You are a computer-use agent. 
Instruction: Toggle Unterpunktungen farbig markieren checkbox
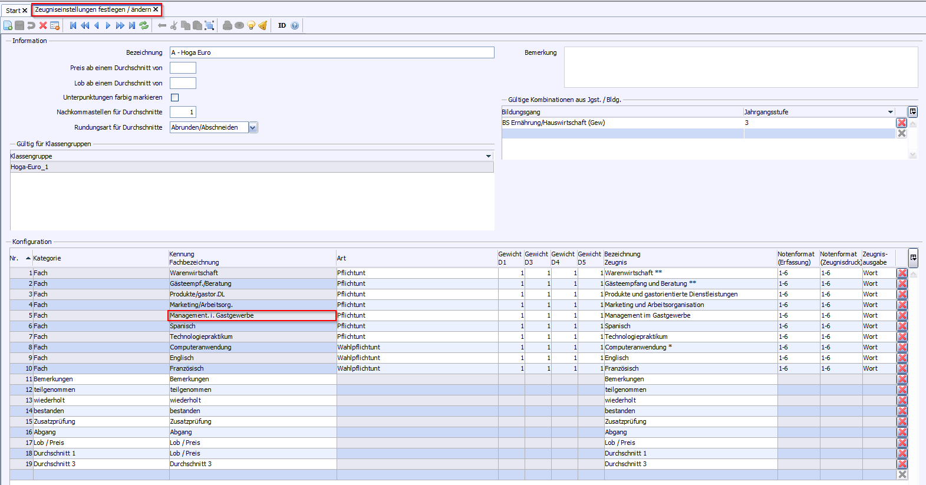174,97
